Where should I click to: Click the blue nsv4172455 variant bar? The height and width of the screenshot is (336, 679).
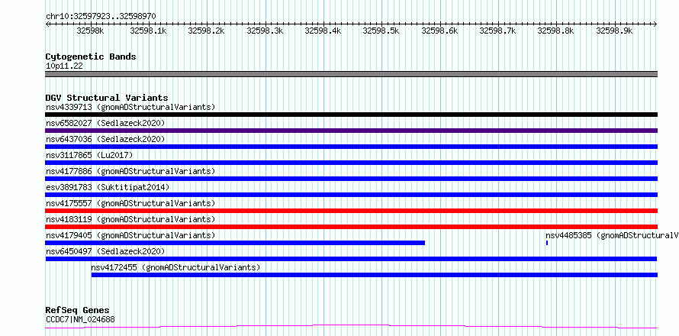click(x=375, y=275)
